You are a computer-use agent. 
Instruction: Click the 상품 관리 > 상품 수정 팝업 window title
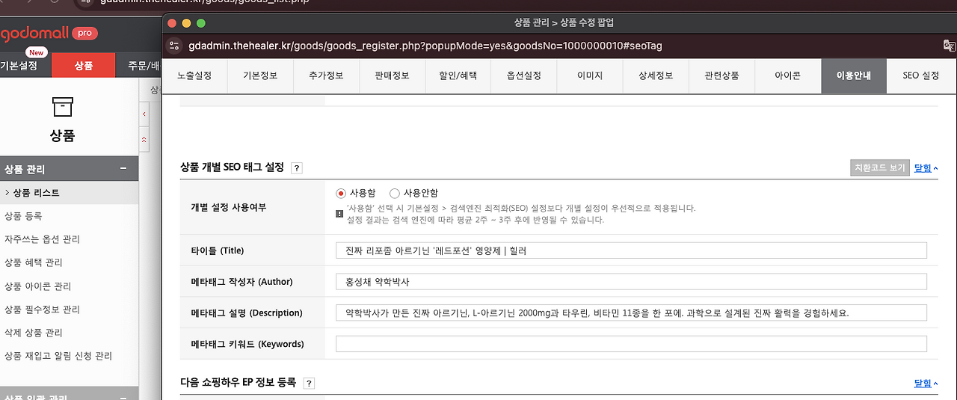tap(564, 22)
